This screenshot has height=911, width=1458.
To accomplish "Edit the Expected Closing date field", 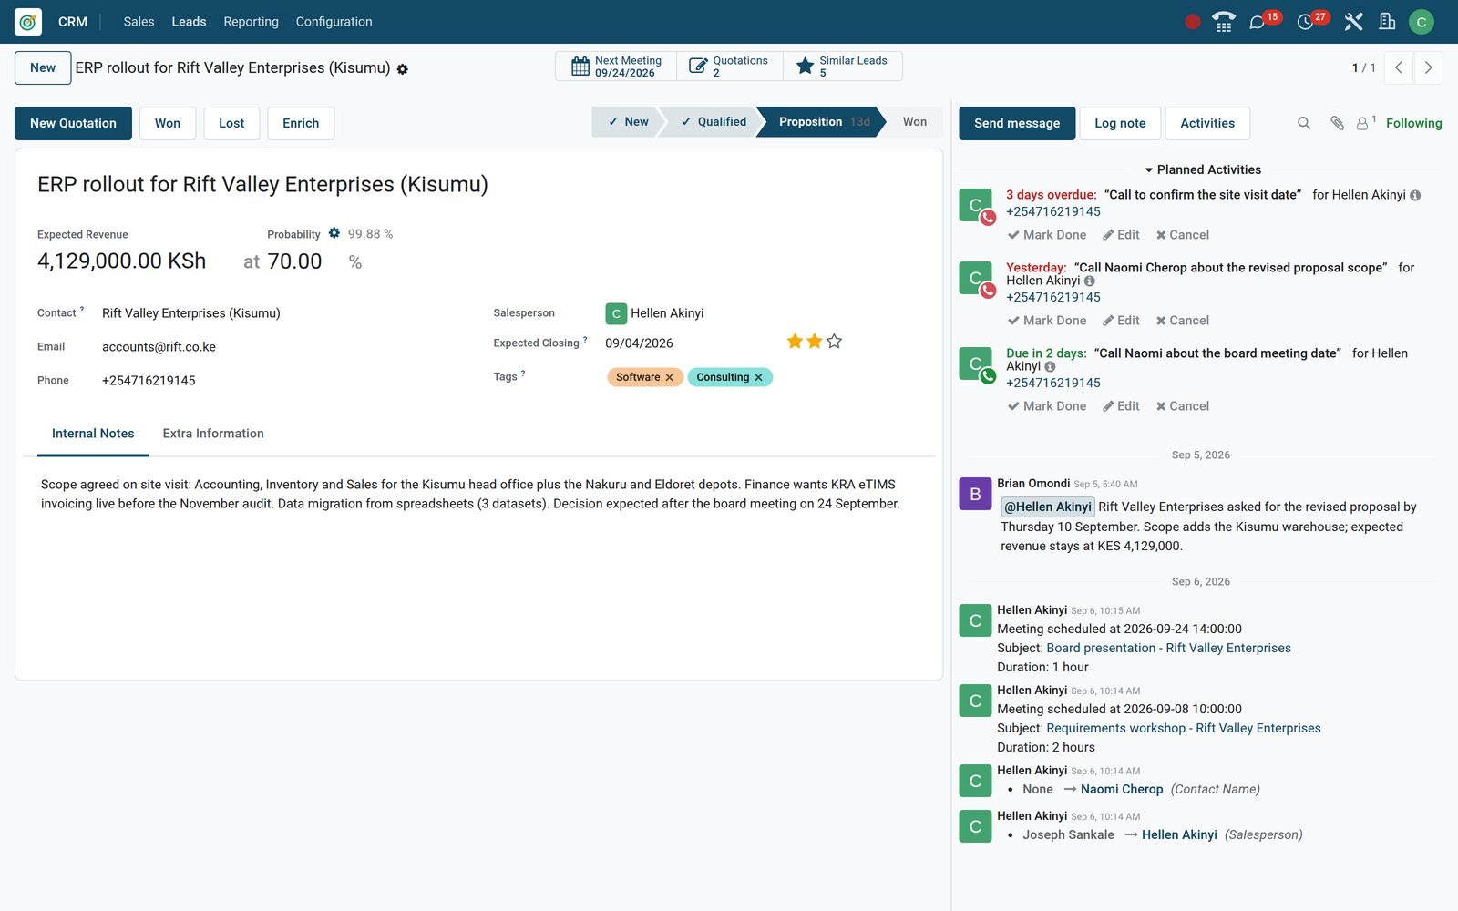I will click(x=640, y=343).
